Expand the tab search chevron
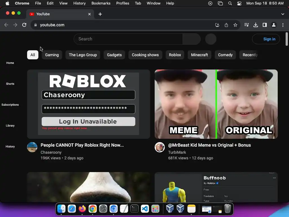The image size is (289, 217). tap(283, 14)
